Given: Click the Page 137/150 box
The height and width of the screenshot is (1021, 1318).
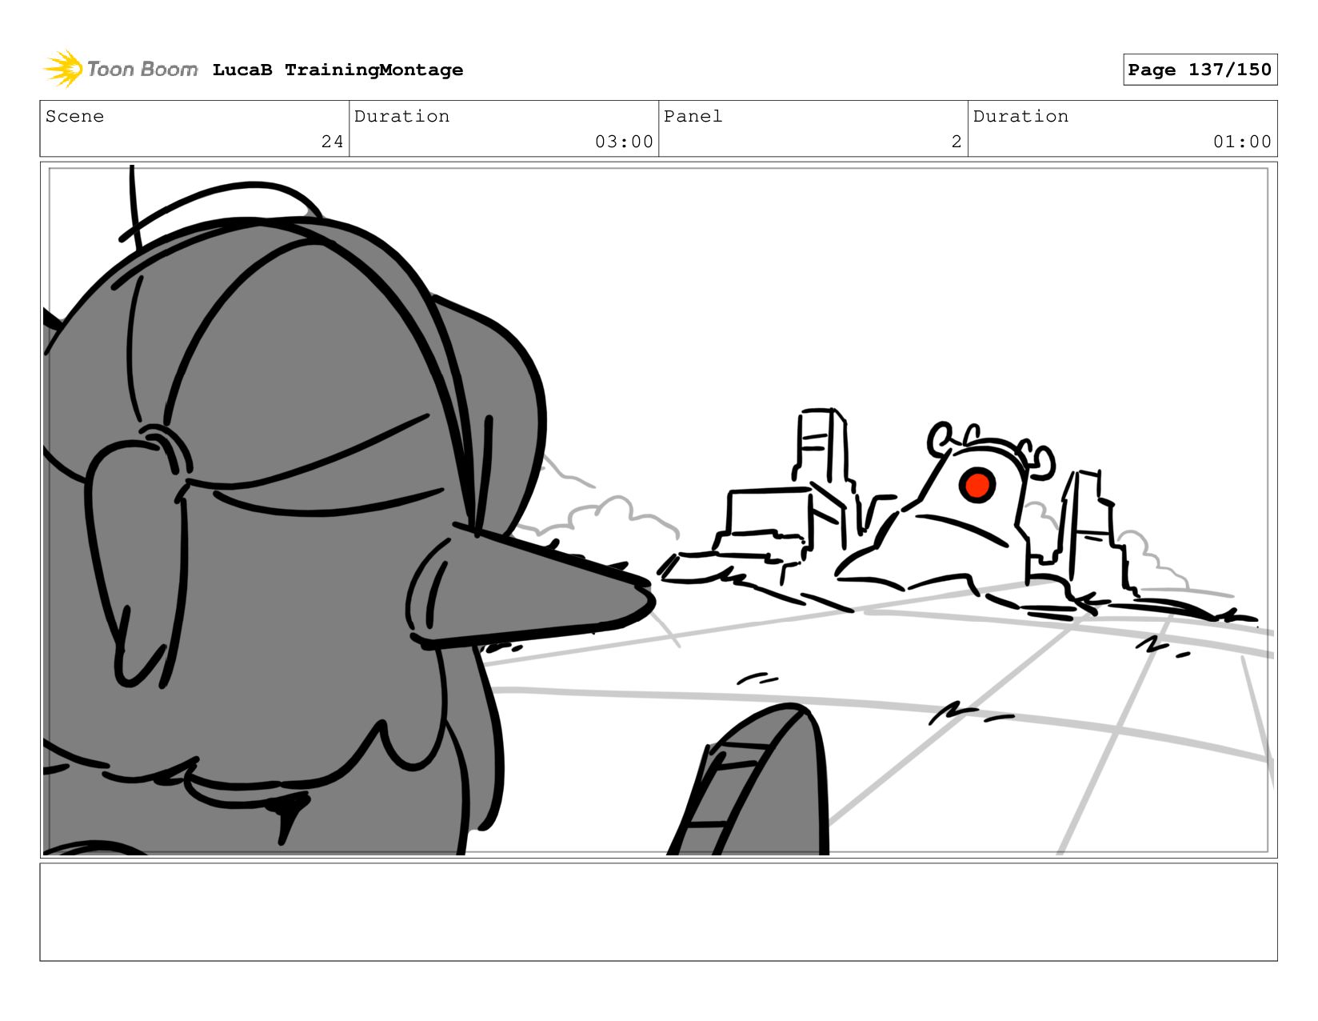Looking at the screenshot, I should (x=1200, y=70).
